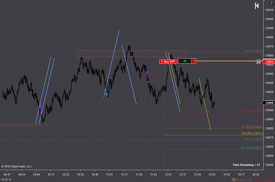Click the 09:47 time axis label
The height and width of the screenshot is (182, 275).
(7, 175)
